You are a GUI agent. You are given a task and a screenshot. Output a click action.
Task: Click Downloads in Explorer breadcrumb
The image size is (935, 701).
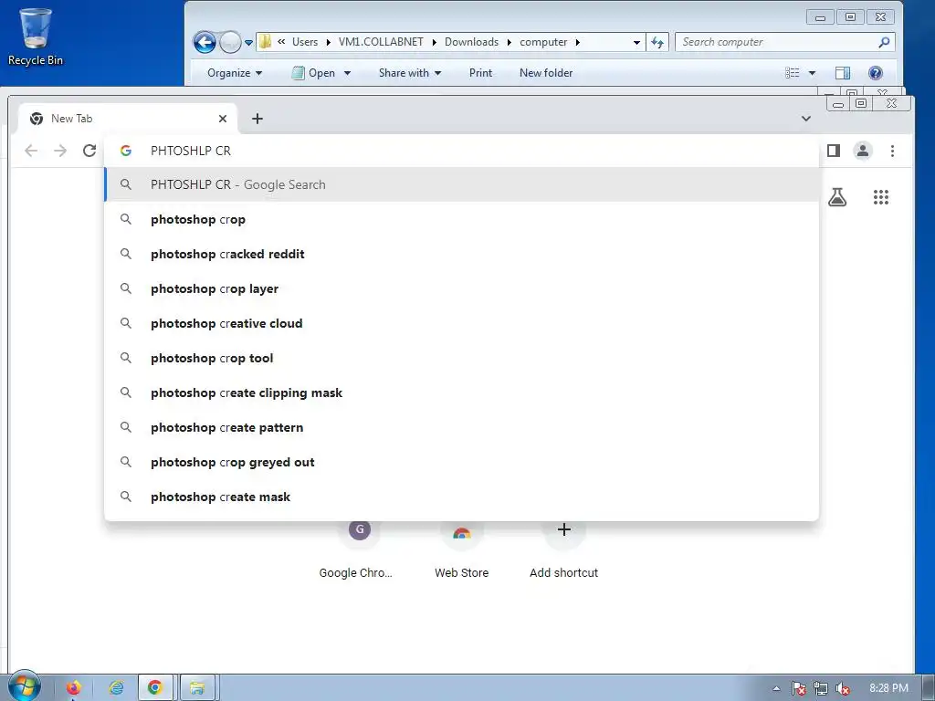[x=471, y=42]
